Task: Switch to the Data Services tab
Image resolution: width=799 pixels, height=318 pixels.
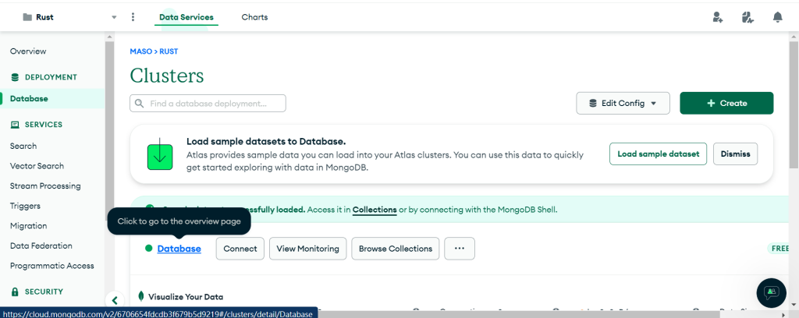Action: [x=186, y=17]
